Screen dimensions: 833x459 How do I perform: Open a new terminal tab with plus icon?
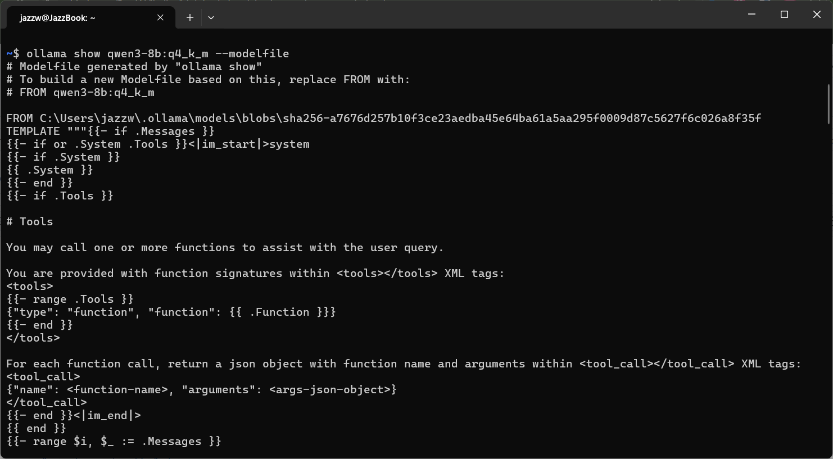click(x=190, y=17)
